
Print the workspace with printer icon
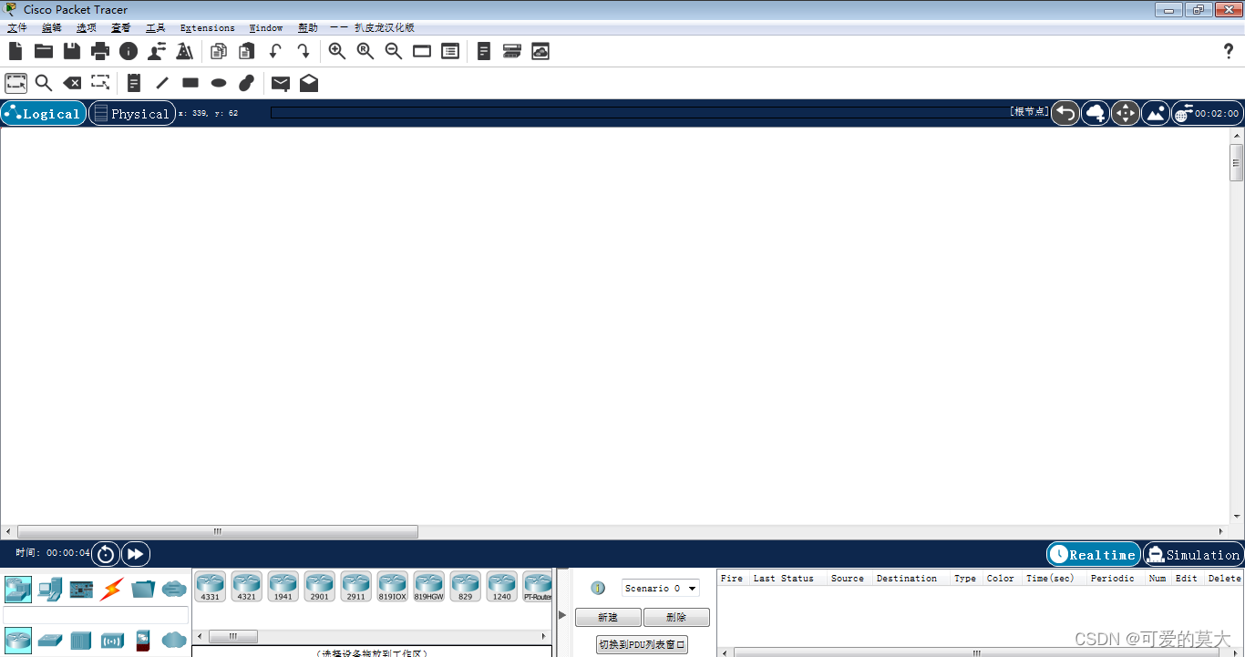click(x=100, y=51)
